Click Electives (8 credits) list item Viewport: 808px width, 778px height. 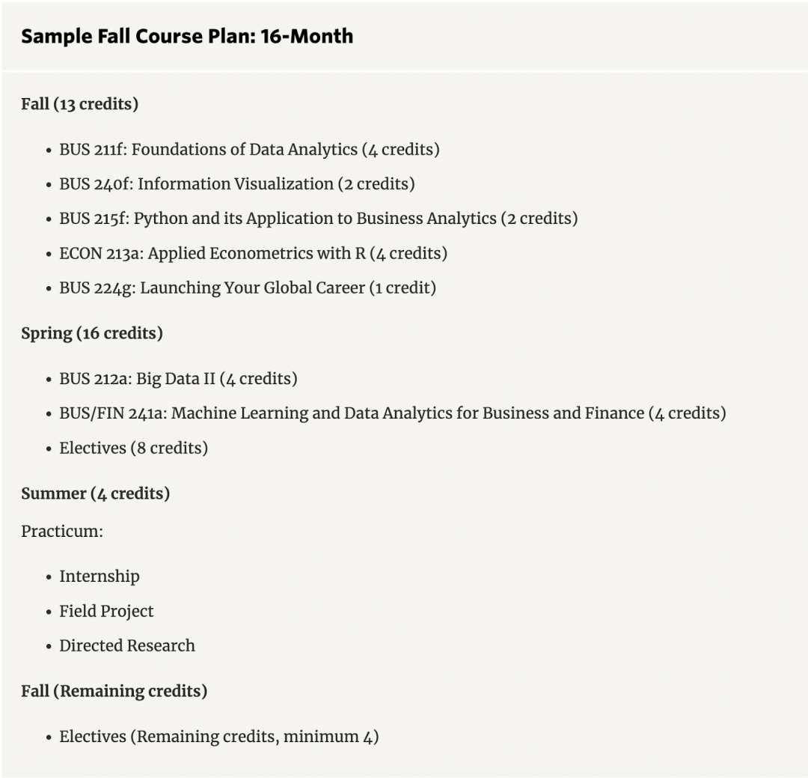click(133, 448)
